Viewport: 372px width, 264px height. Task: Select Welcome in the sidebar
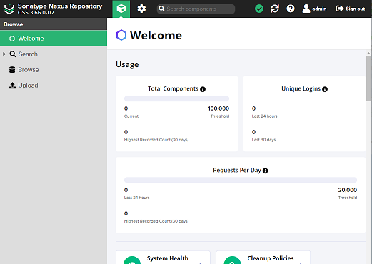tap(54, 39)
